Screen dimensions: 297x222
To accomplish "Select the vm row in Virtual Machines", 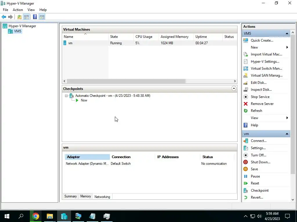I will (x=149, y=43).
